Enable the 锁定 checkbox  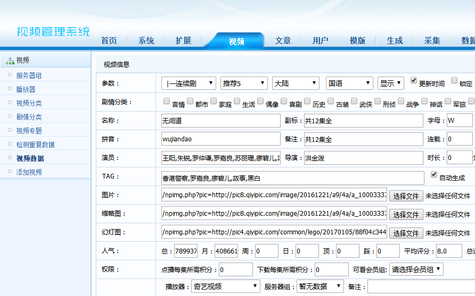pyautogui.click(x=454, y=80)
